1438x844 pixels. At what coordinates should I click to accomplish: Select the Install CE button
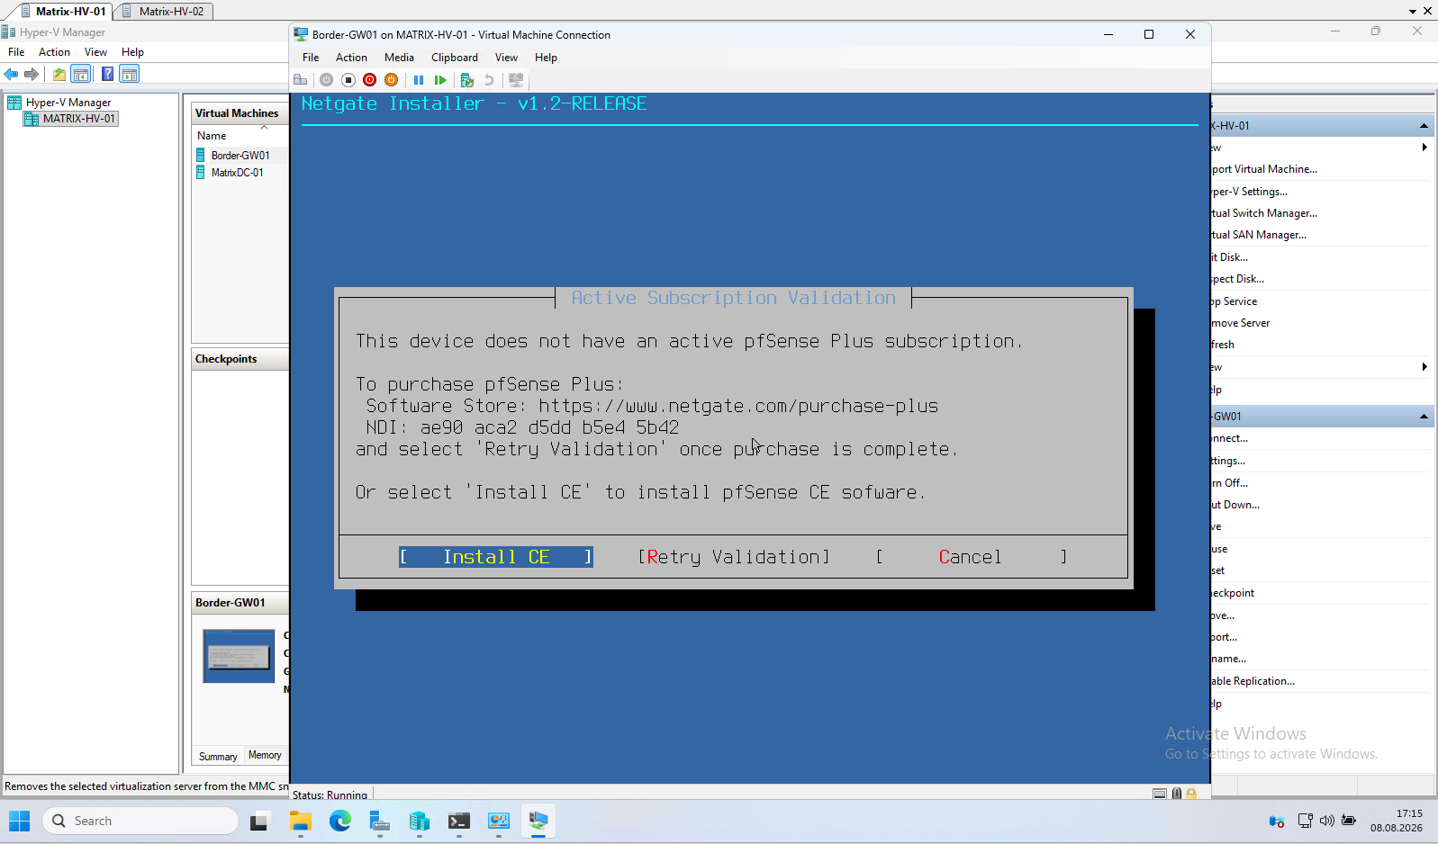[496, 557]
